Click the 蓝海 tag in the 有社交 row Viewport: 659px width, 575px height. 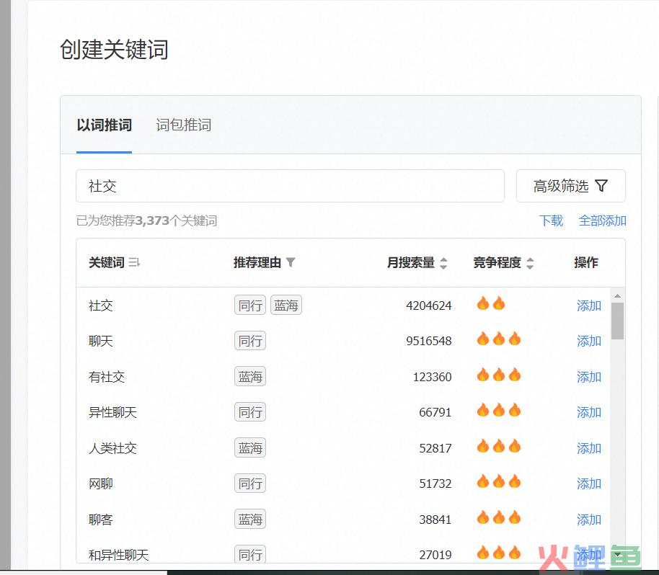[250, 377]
